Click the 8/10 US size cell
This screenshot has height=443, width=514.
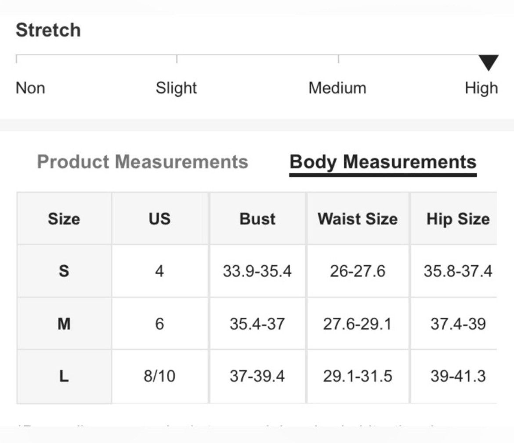coord(159,376)
